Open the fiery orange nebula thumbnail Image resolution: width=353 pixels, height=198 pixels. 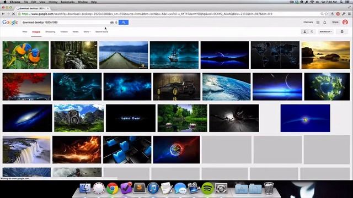77,150
